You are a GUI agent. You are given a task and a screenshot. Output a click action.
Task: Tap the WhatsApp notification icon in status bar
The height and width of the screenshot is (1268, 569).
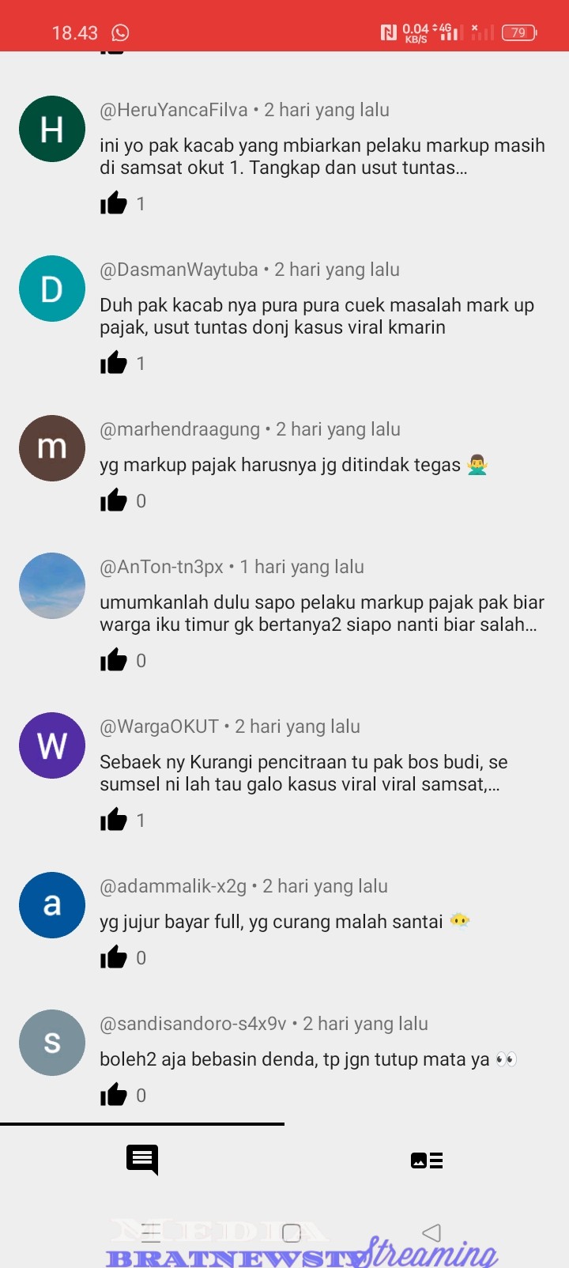[x=120, y=32]
